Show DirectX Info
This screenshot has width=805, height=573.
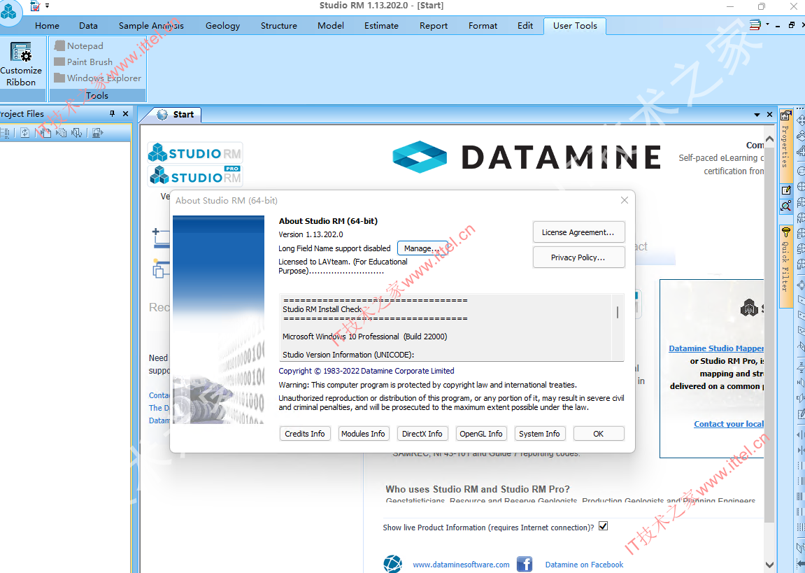click(x=422, y=434)
